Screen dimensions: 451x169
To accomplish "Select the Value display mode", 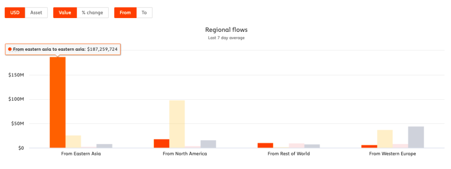I will (x=65, y=13).
